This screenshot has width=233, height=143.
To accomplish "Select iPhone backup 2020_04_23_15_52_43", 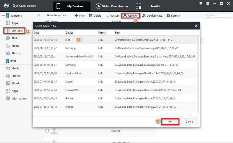I will click(115, 98).
